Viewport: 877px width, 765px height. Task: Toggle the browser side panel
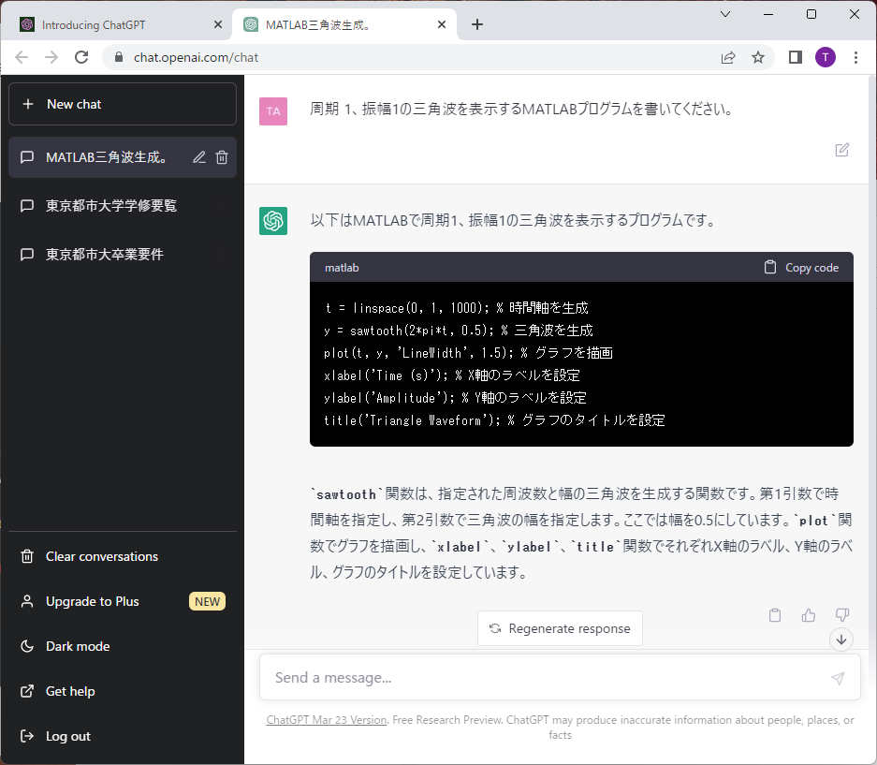point(796,57)
